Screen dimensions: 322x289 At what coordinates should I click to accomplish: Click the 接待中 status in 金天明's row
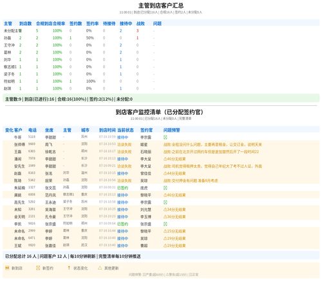[122, 217]
